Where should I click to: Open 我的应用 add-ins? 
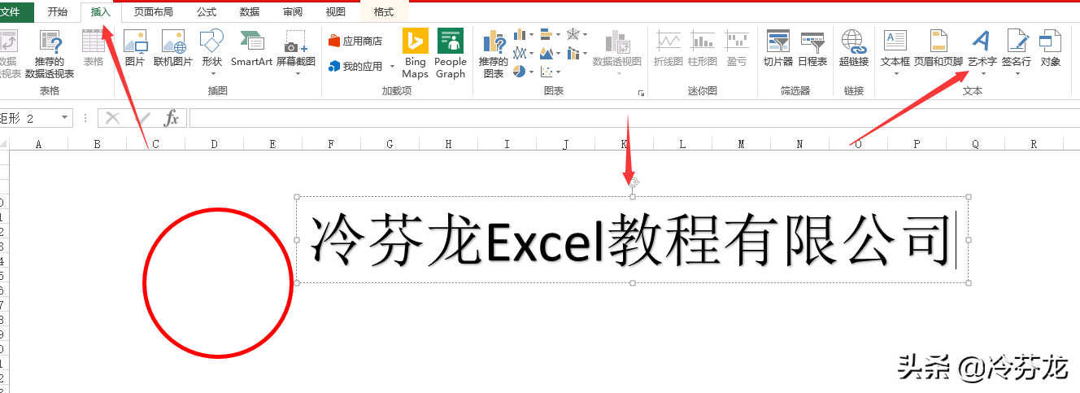click(x=355, y=67)
